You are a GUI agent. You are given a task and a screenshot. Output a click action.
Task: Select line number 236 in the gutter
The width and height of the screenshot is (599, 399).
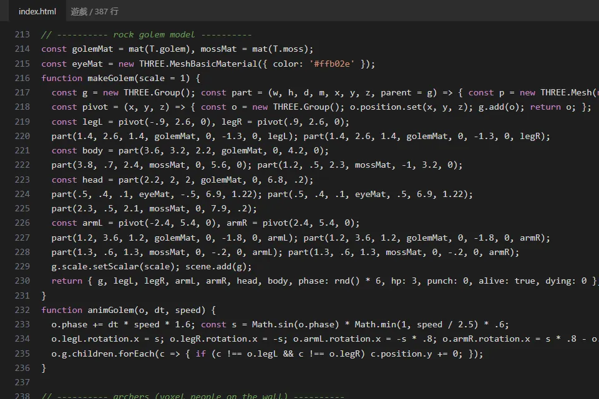[x=22, y=368]
